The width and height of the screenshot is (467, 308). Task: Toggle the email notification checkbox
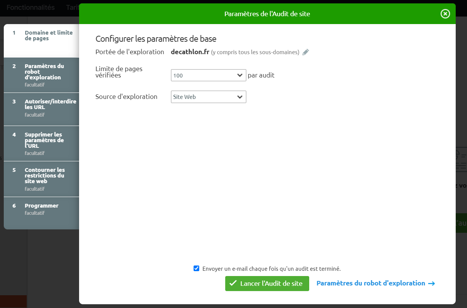[x=196, y=269]
